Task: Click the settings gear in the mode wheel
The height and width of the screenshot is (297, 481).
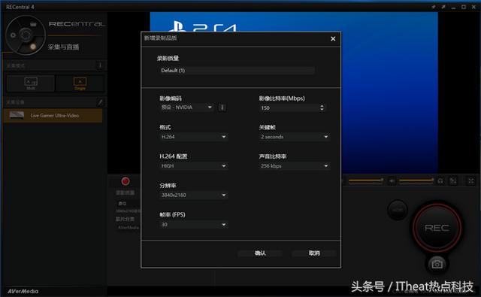Action: point(13,35)
